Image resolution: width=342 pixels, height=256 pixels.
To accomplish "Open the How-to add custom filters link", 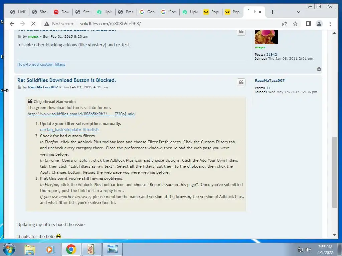I will (41, 64).
